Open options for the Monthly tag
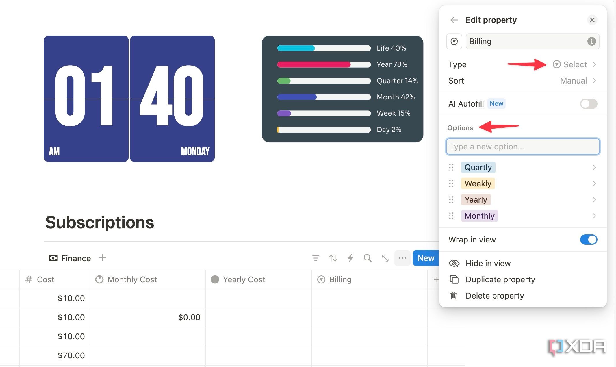 coord(594,216)
